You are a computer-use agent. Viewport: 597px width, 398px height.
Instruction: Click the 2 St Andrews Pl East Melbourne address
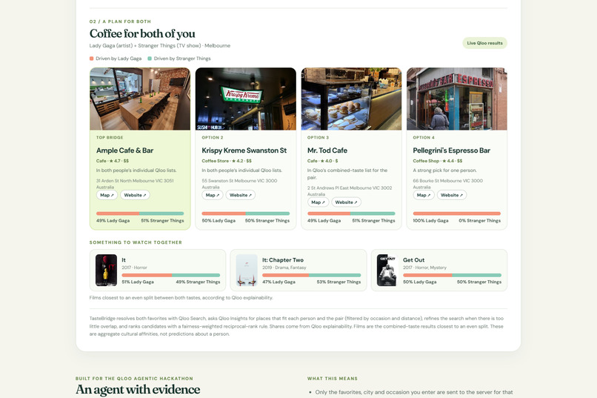350,191
